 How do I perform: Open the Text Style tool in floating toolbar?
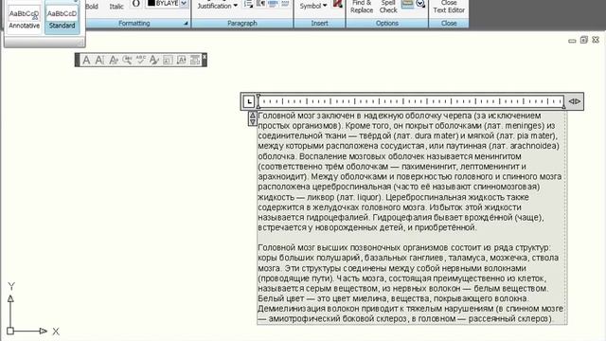click(x=153, y=60)
